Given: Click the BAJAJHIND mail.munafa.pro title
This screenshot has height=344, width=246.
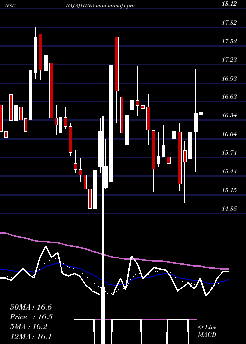Looking at the screenshot, I should (100, 6).
